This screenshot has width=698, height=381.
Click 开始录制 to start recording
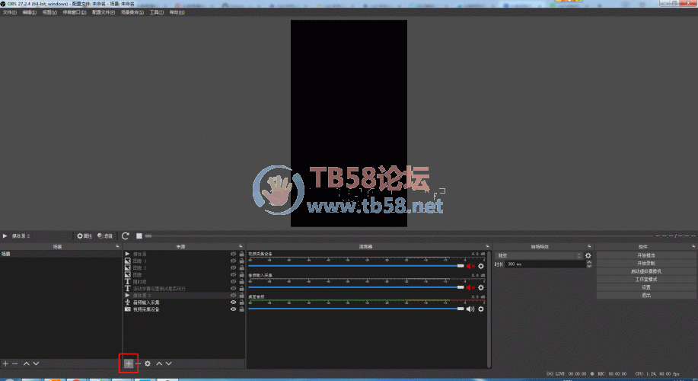pyautogui.click(x=646, y=264)
